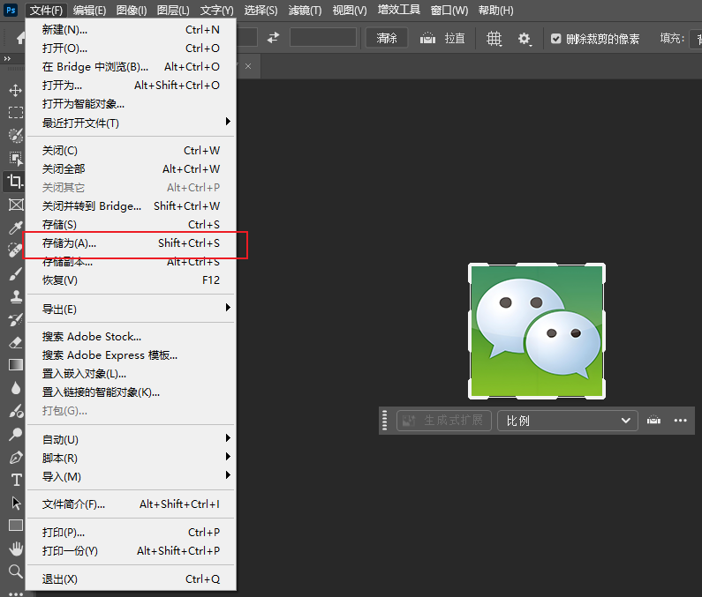Image resolution: width=702 pixels, height=597 pixels.
Task: Open the 滤镜 menu
Action: pos(306,11)
